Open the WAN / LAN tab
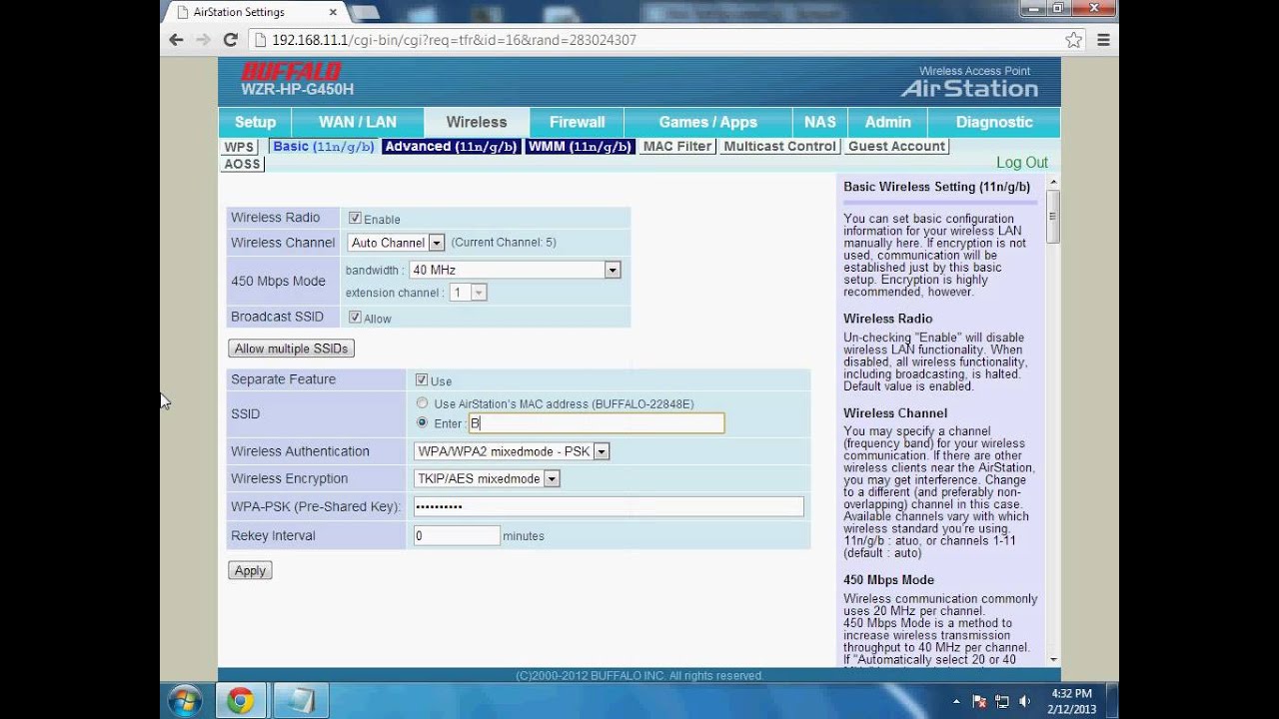 point(358,122)
